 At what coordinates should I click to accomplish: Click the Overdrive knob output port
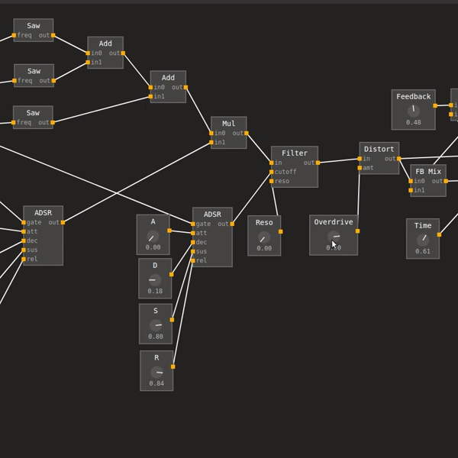(357, 231)
